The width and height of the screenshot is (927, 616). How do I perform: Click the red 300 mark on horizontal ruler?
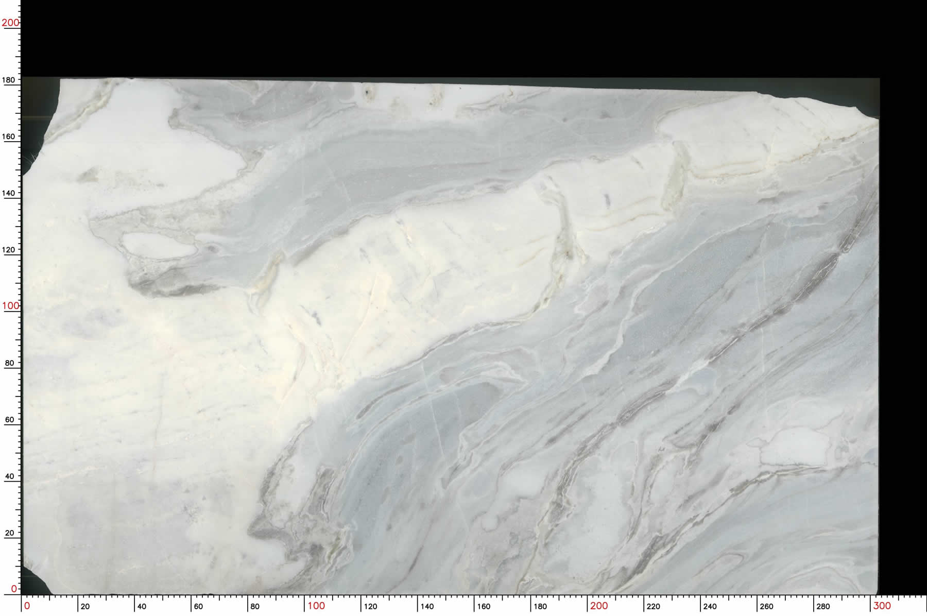pos(882,606)
